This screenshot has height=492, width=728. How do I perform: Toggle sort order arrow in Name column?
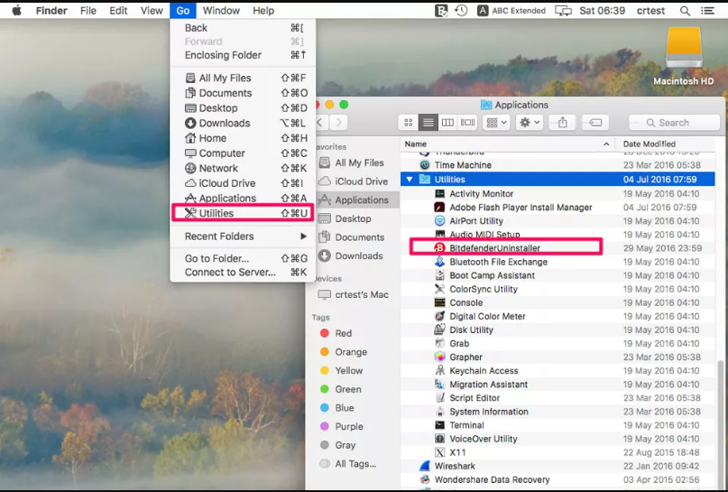click(x=606, y=144)
